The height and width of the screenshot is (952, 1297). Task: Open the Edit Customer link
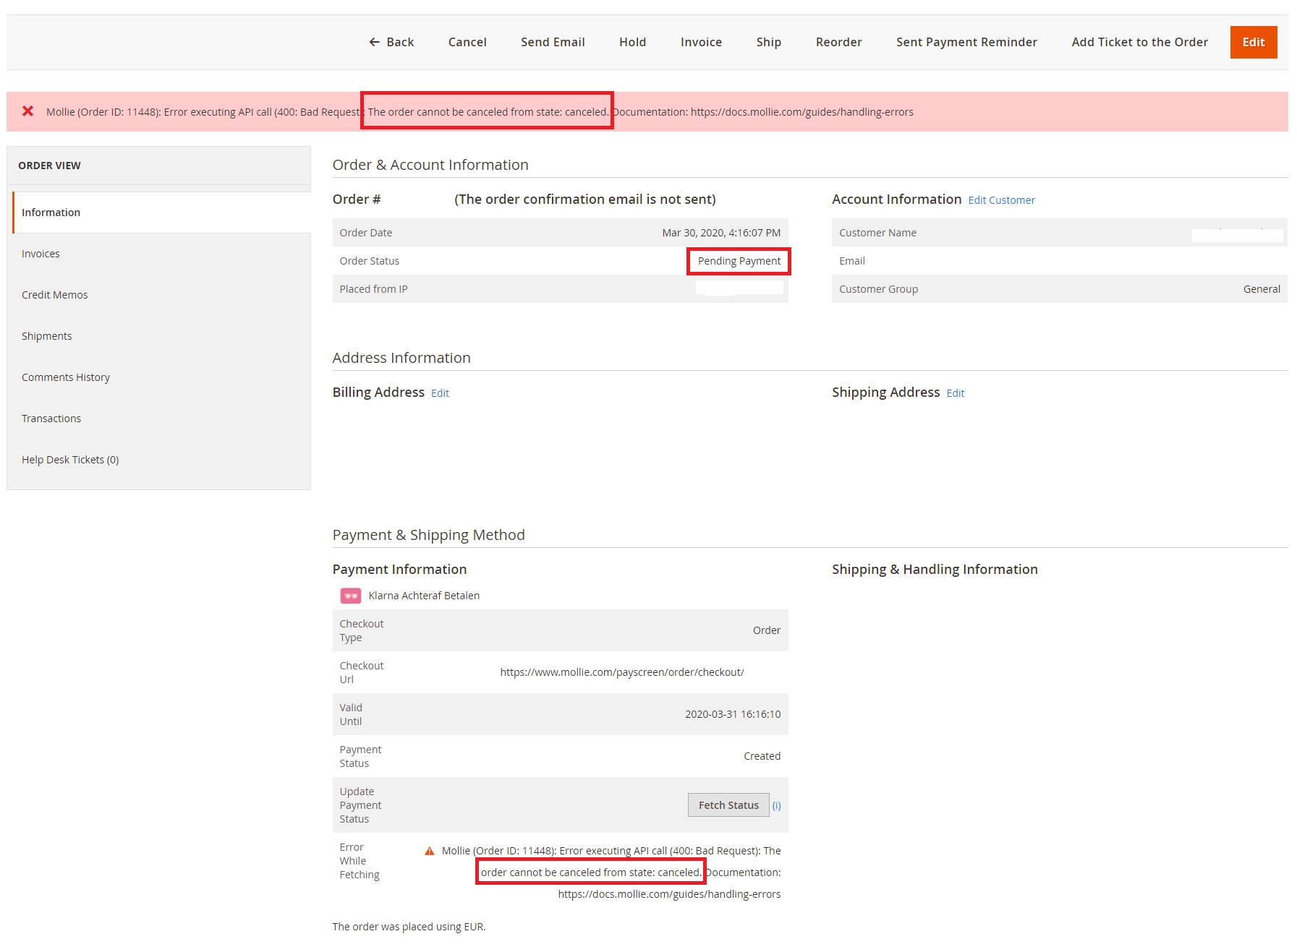(1001, 200)
